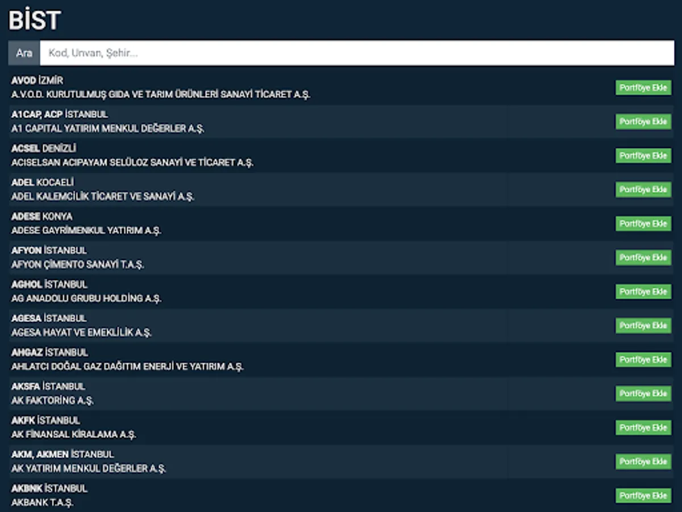Select AGESA HAYAT VE EMEKLİLİK name
682x512 pixels.
tap(81, 333)
